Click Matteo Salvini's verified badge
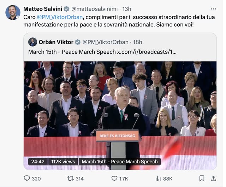 (66, 9)
